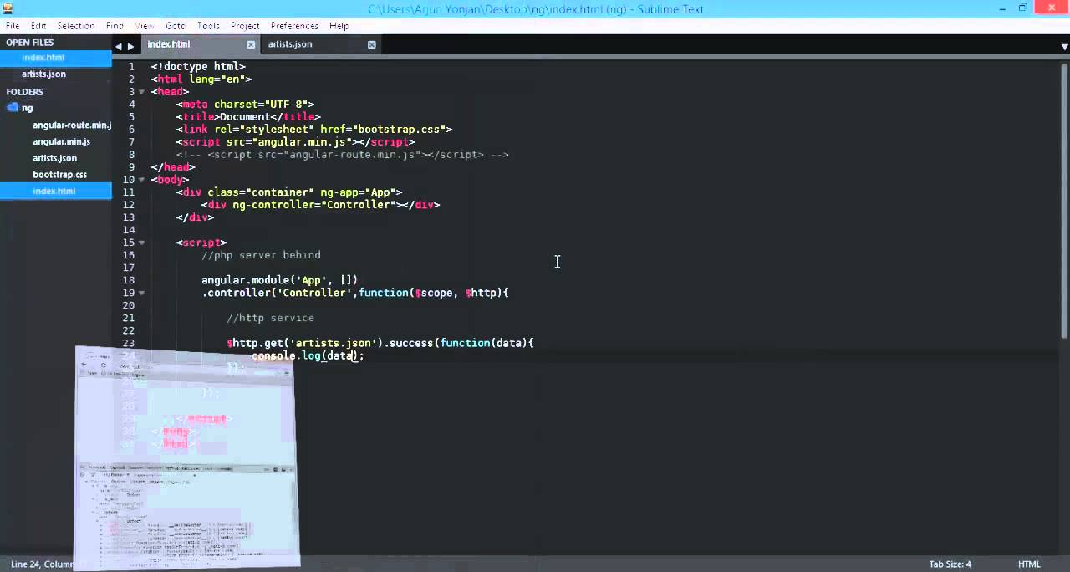Fold the script block at line 15

tap(142, 243)
